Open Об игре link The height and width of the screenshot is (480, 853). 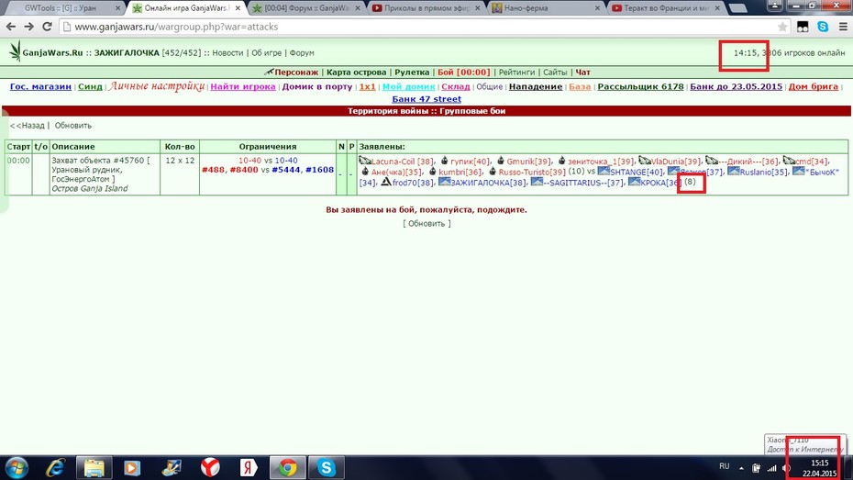266,53
